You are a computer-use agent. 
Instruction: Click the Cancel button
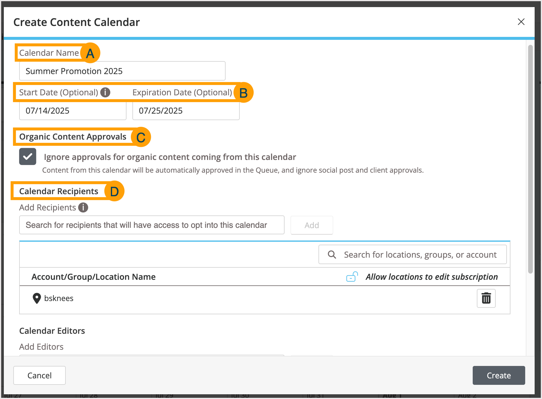[x=40, y=375]
